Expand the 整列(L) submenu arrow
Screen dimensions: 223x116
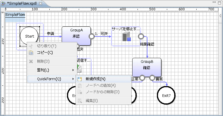(73, 70)
